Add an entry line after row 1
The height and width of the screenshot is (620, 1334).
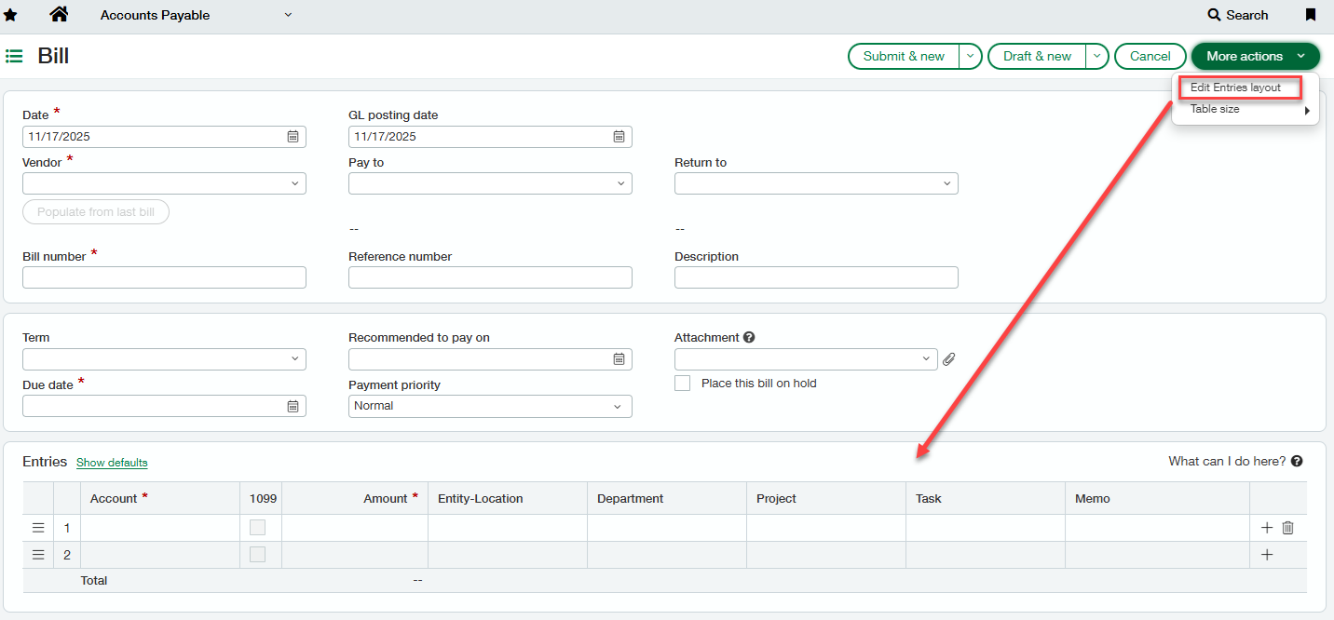click(1266, 528)
